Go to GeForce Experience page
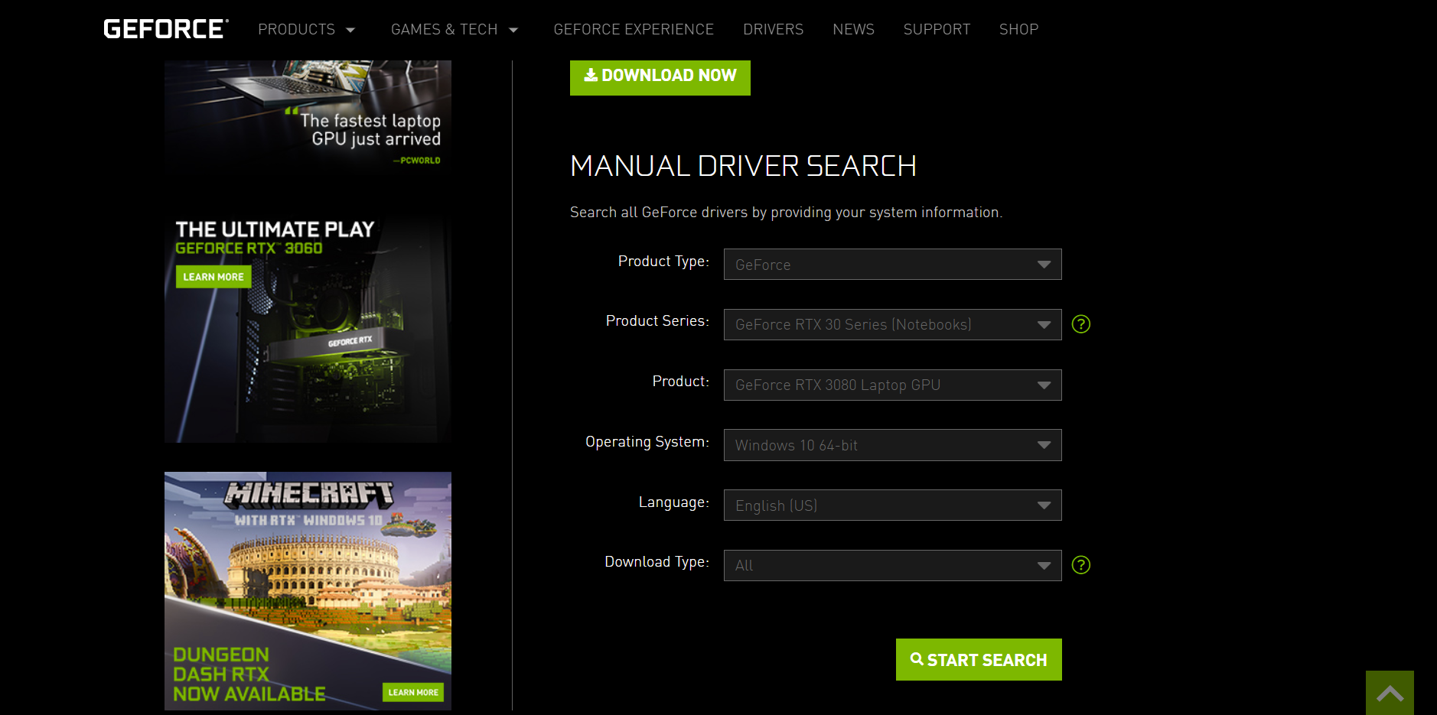Viewport: 1437px width, 715px height. [x=634, y=29]
